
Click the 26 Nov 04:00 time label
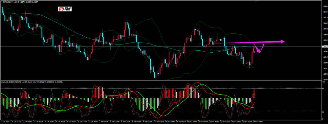(x=236, y=121)
